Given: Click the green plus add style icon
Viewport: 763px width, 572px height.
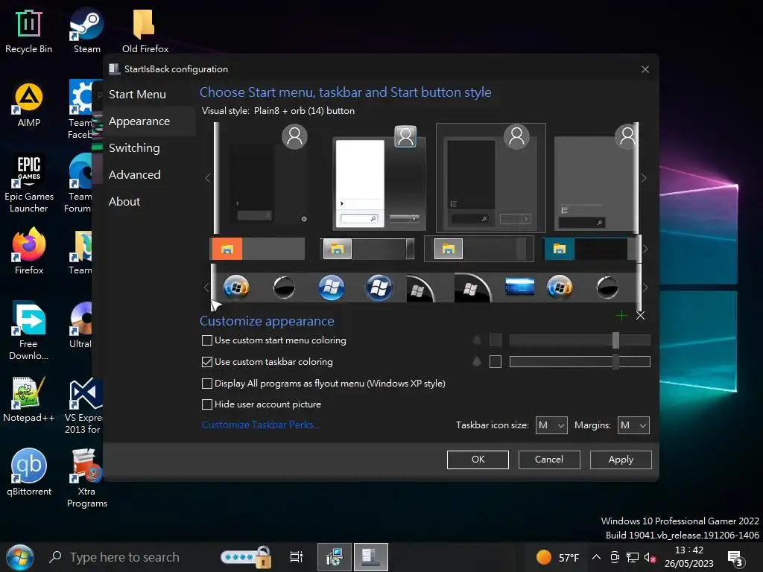Looking at the screenshot, I should (621, 316).
